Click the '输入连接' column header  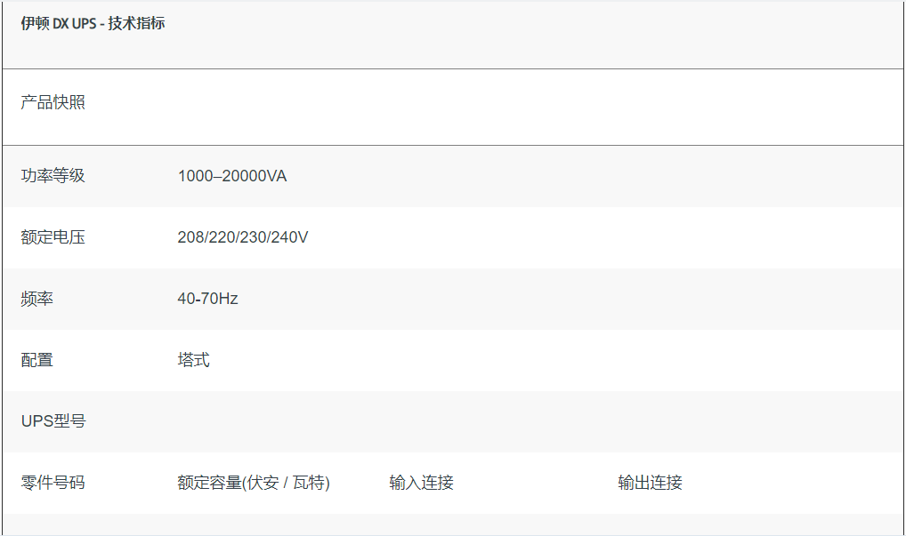tap(422, 483)
